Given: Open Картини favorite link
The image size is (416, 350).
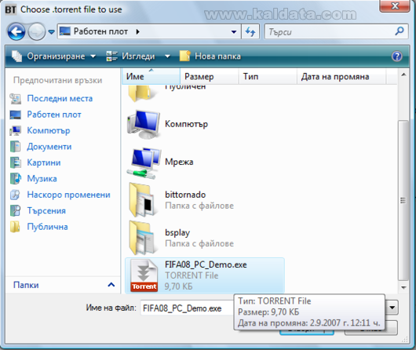Looking at the screenshot, I should pyautogui.click(x=44, y=162).
